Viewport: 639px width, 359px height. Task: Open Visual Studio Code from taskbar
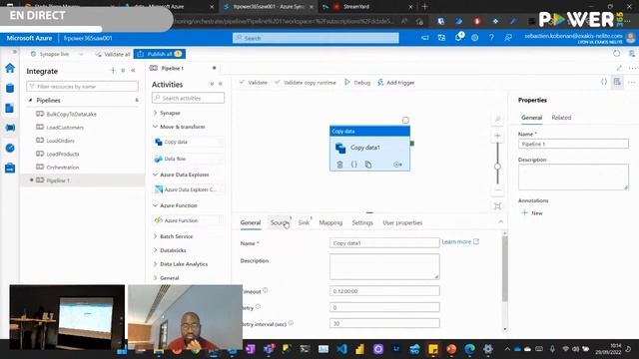click(x=341, y=349)
